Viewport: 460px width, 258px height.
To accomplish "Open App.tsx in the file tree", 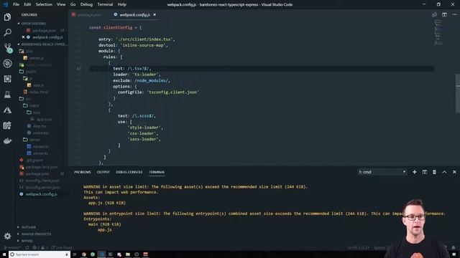I will [40, 126].
